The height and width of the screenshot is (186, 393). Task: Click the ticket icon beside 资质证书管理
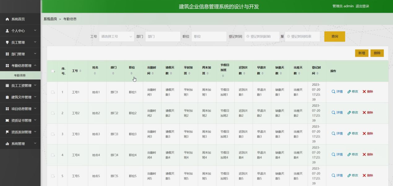(7, 120)
